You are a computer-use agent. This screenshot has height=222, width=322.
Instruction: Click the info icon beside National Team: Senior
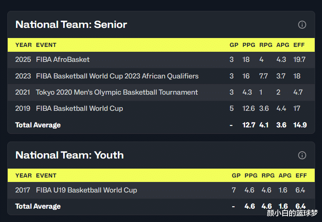pyautogui.click(x=302, y=25)
